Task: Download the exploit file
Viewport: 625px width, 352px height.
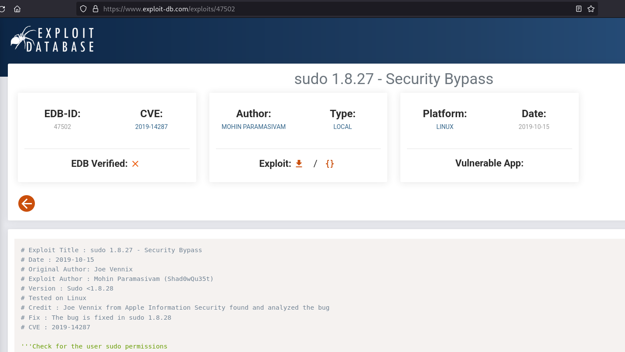Action: click(x=299, y=163)
